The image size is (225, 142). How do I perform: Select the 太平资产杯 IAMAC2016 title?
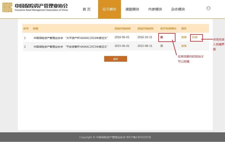pyautogui.click(x=71, y=38)
